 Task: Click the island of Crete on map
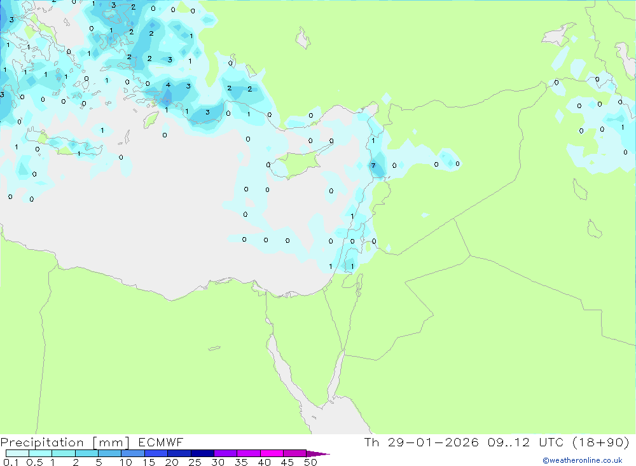65,144
